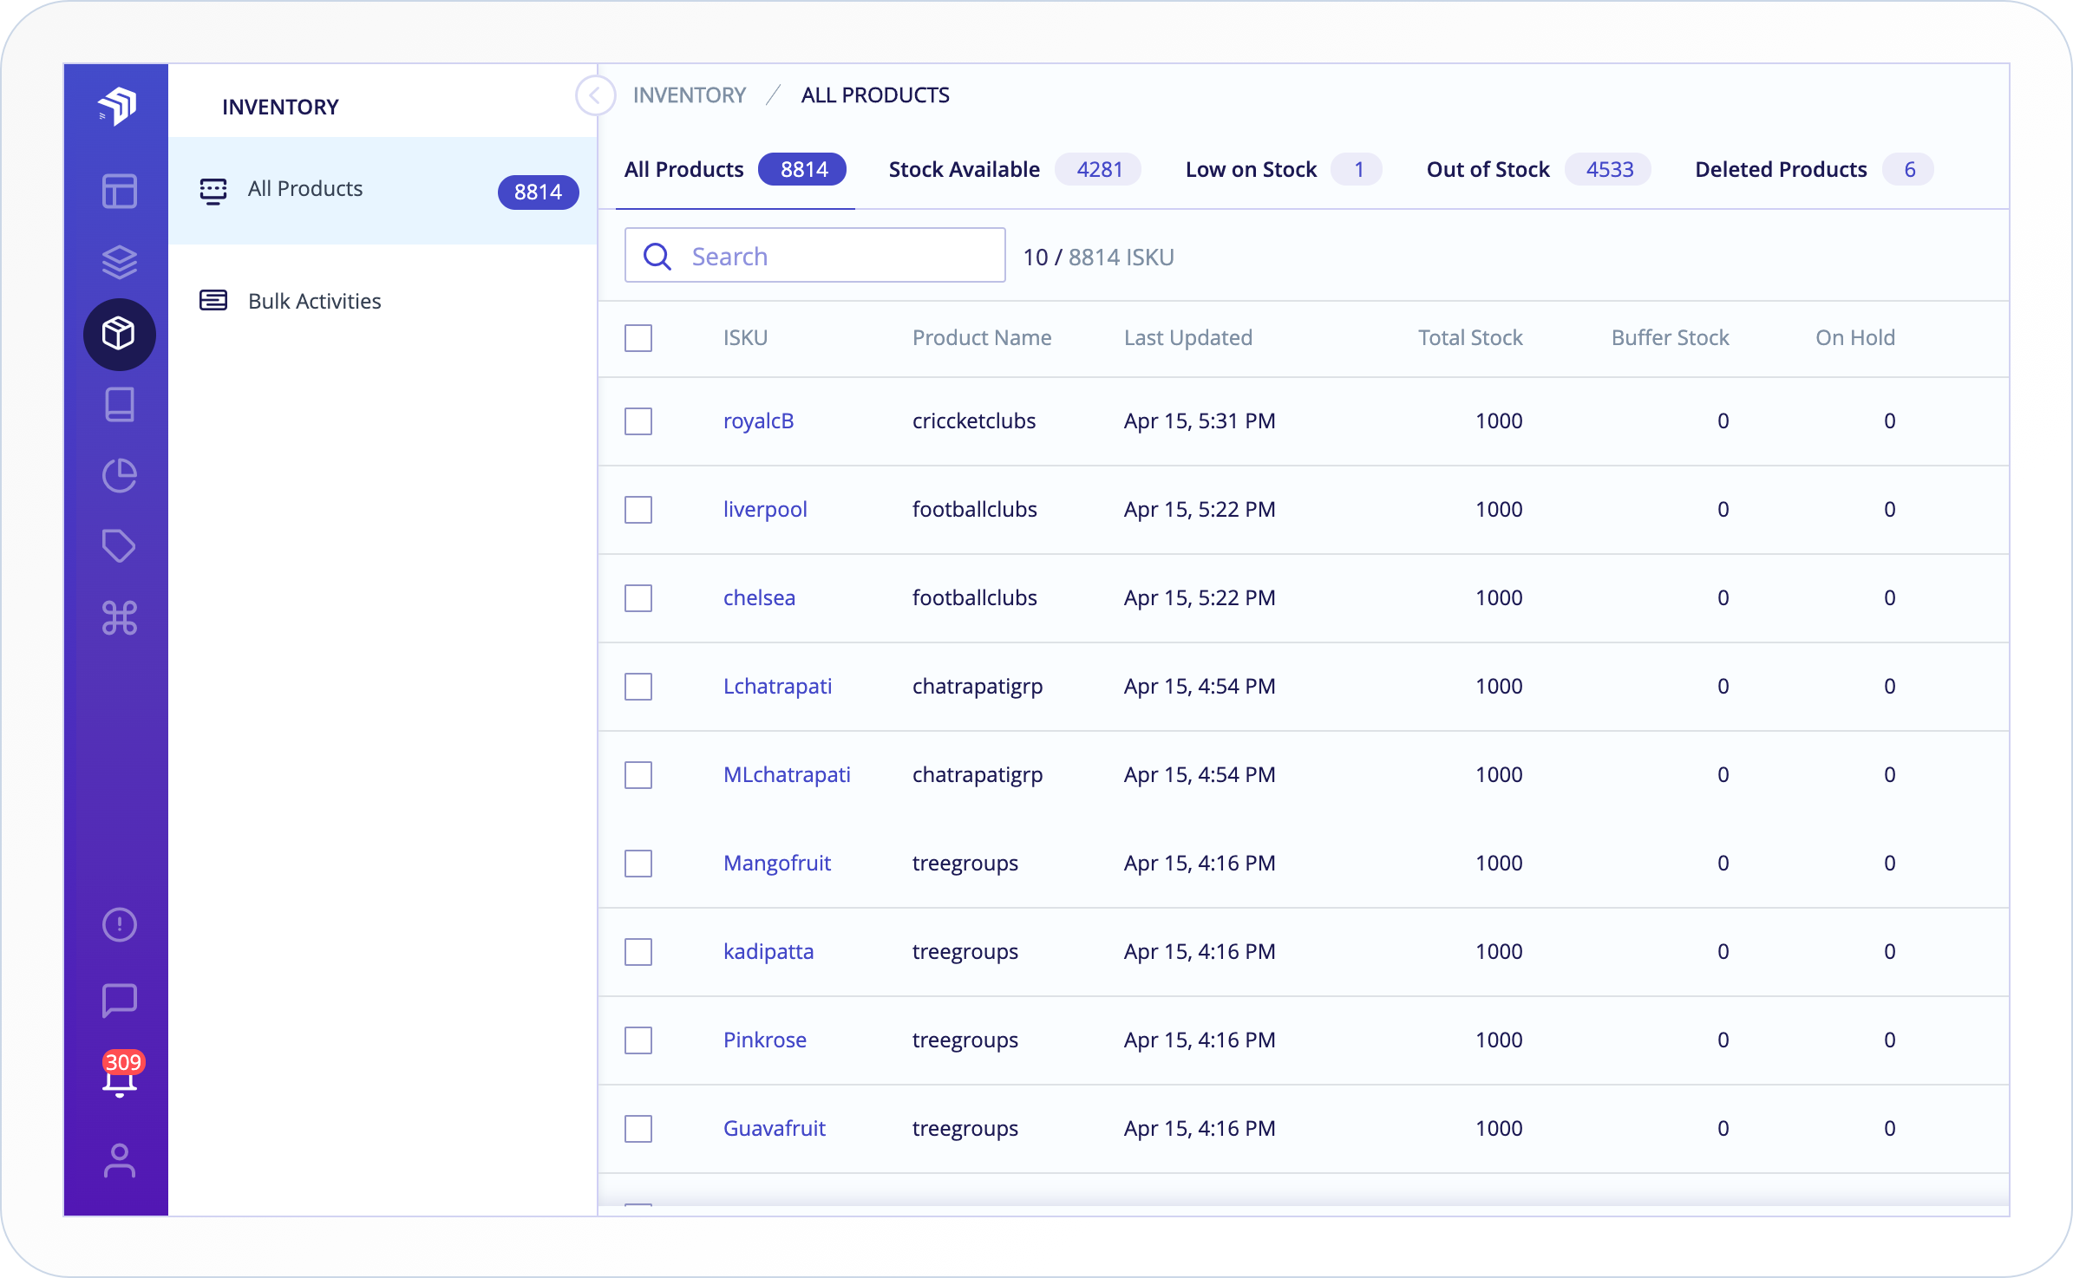2073x1278 pixels.
Task: Collapse the Inventory side panel with chevron
Action: tap(595, 95)
